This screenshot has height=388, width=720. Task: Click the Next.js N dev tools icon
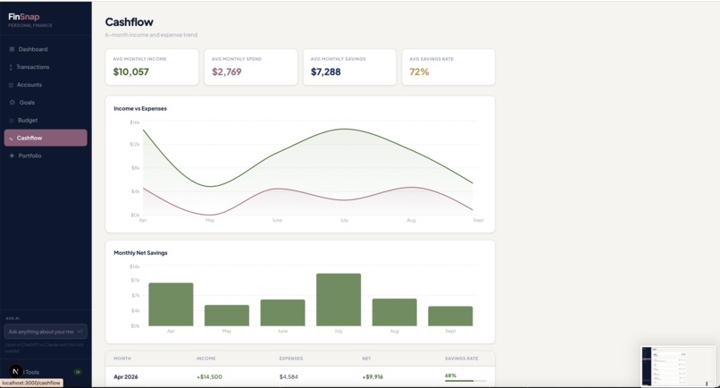tap(15, 371)
